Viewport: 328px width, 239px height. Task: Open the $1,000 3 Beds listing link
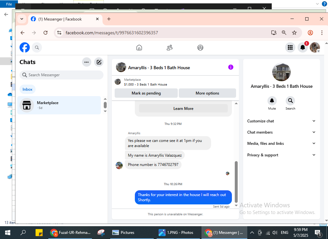pyautogui.click(x=145, y=85)
